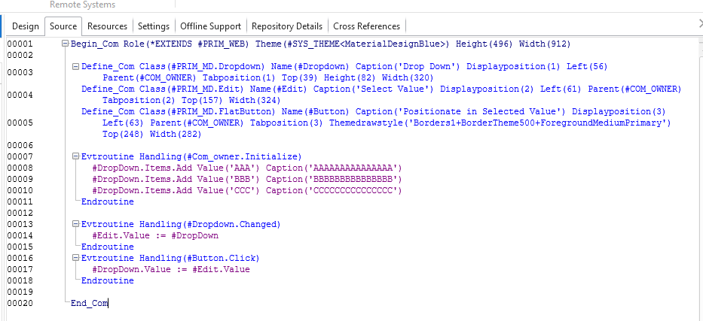Viewport: 703px width, 321px height.
Task: Go to the Settings tab
Action: coord(154,26)
